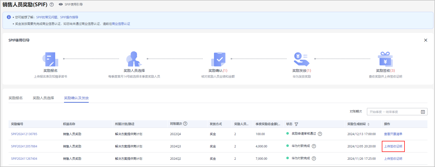Toggle the SPIF使用引导 eye icon

pos(61,4)
